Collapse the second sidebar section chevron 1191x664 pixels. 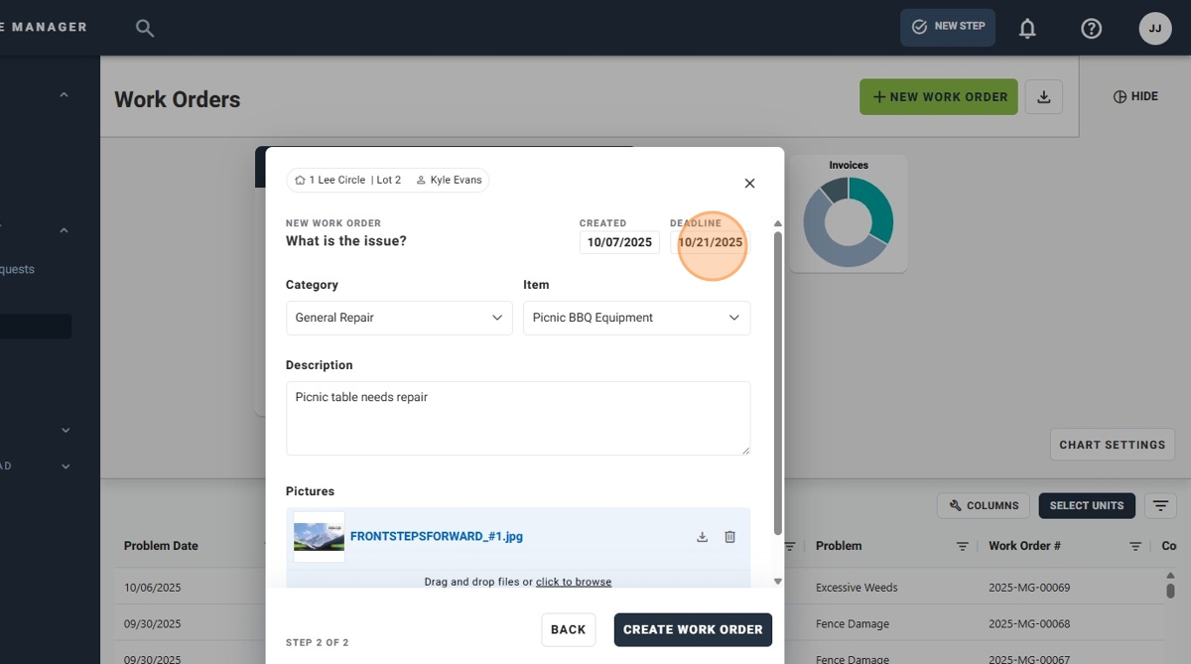64,230
